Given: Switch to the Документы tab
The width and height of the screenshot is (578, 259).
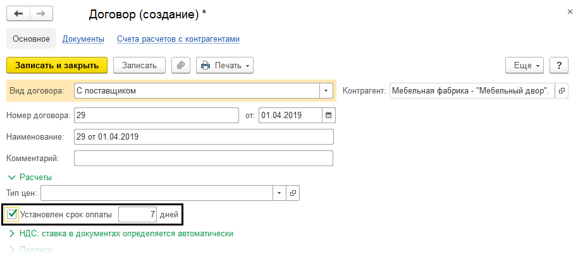Looking at the screenshot, I should pos(83,39).
